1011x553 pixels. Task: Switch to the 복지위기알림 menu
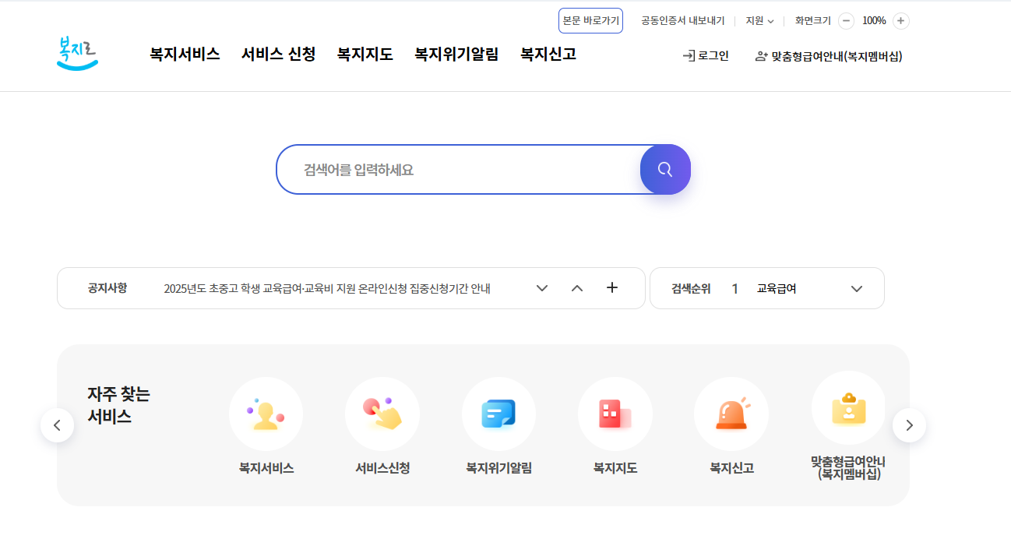pos(456,54)
